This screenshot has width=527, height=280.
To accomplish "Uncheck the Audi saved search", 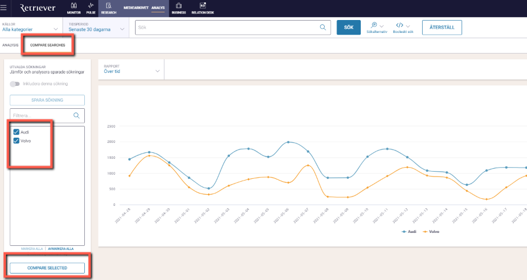I will click(16, 132).
